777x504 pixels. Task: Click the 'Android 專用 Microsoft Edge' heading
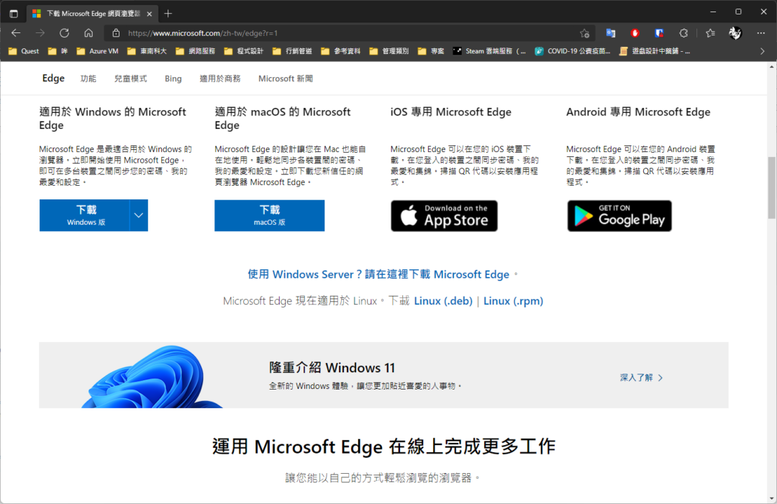[x=638, y=112]
